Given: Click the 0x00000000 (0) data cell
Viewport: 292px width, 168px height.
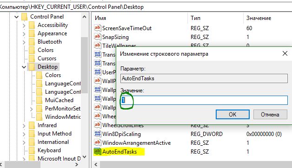Looking at the screenshot, I should 264,134.
